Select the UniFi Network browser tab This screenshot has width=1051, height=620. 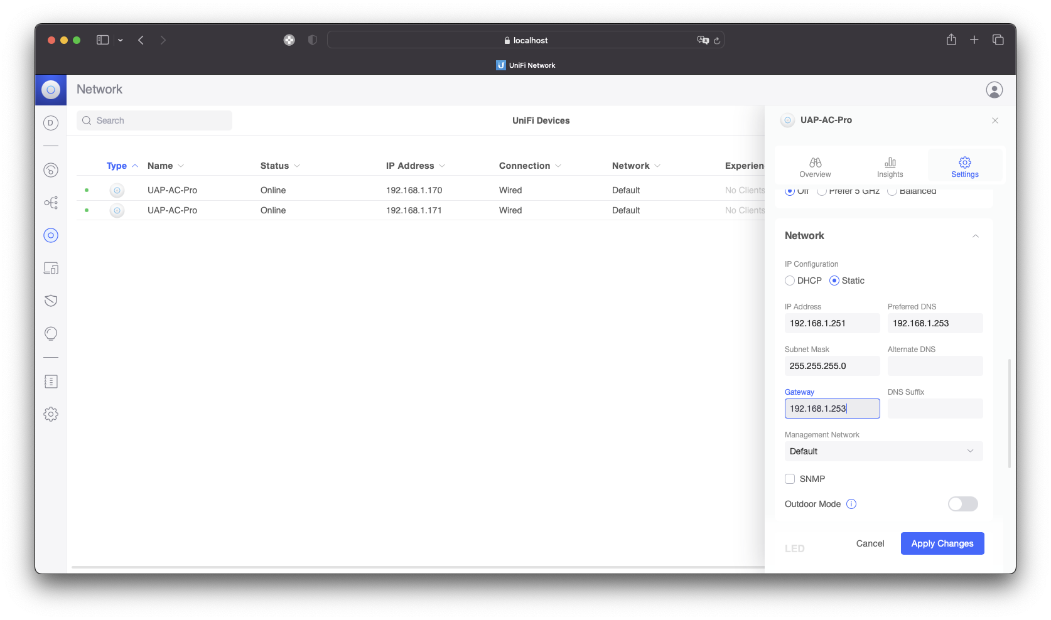pyautogui.click(x=525, y=65)
